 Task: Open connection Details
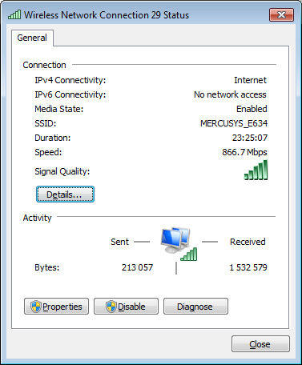tap(65, 195)
